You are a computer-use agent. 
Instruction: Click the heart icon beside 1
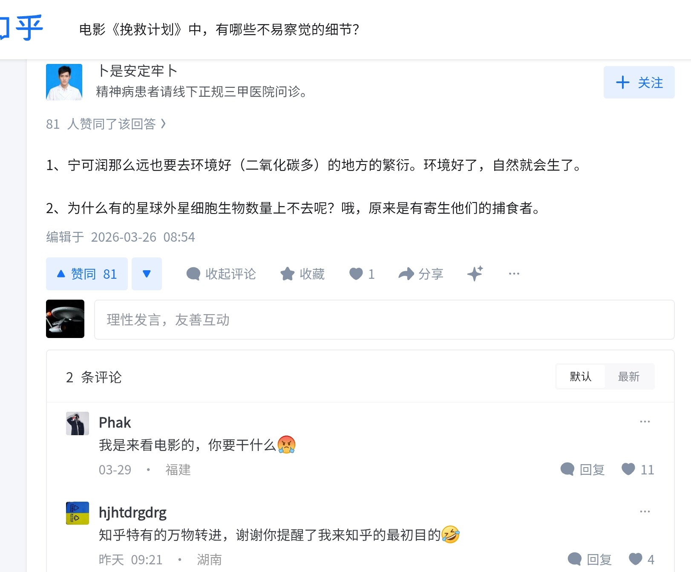click(356, 274)
